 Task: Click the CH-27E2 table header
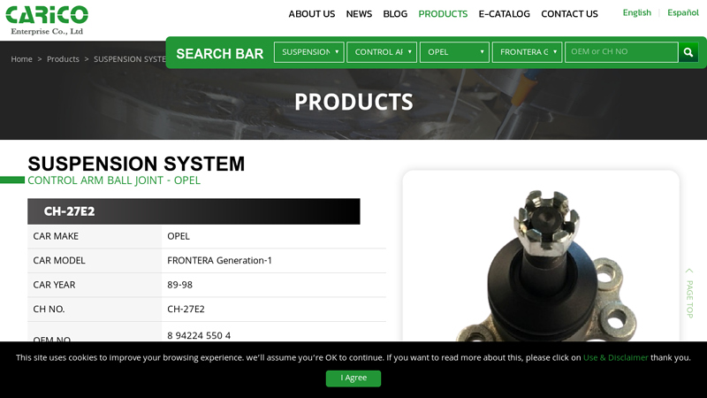pyautogui.click(x=194, y=211)
